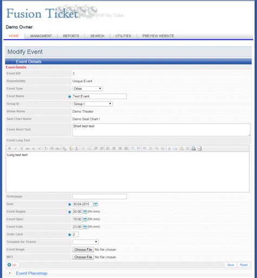Apply strikethrough formatting in the editor toolbar

click(28, 148)
